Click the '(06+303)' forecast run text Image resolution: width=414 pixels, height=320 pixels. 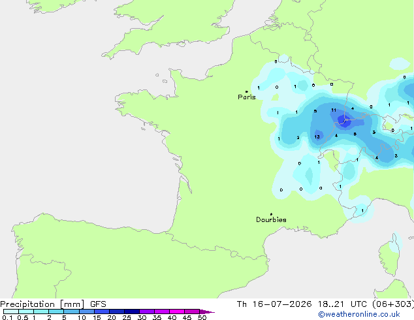pyautogui.click(x=393, y=304)
